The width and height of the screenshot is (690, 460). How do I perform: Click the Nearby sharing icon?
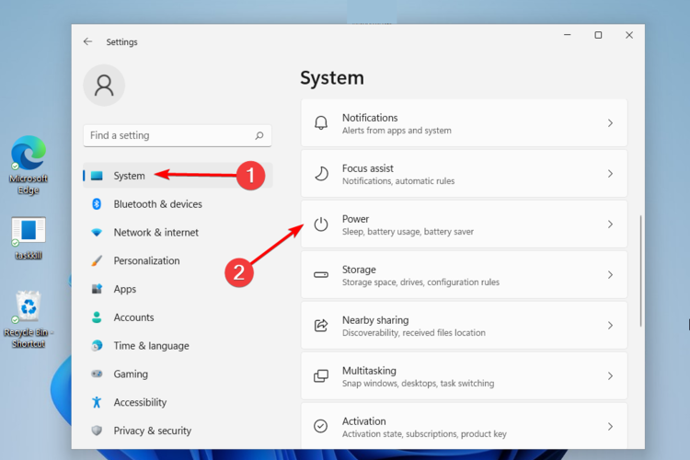[321, 326]
